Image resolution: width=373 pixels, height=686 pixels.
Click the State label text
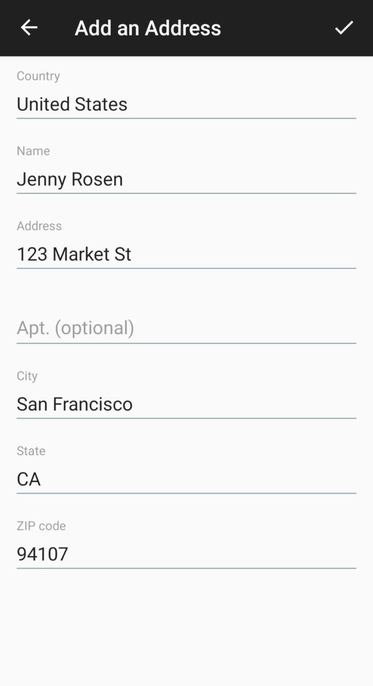(31, 451)
